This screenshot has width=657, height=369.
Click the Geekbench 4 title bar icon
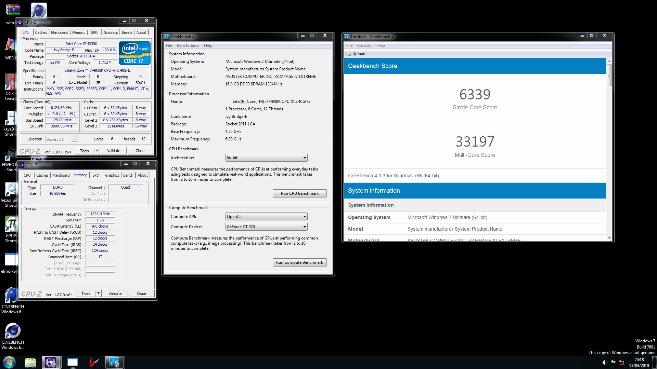(166, 37)
